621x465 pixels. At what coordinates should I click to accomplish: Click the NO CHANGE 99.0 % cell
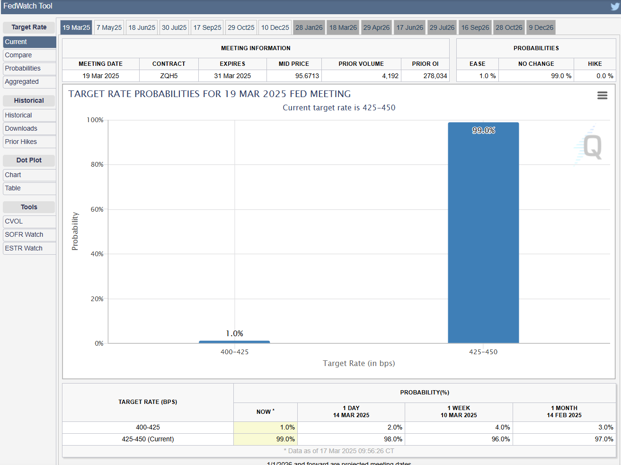click(x=536, y=76)
